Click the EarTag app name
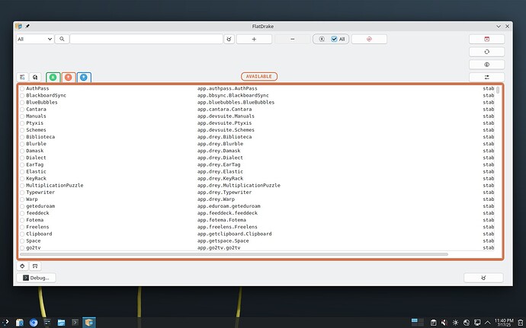 pyautogui.click(x=35, y=164)
